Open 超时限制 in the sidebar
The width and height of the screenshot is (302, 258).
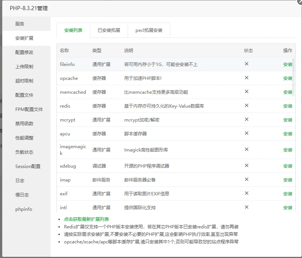(27, 81)
